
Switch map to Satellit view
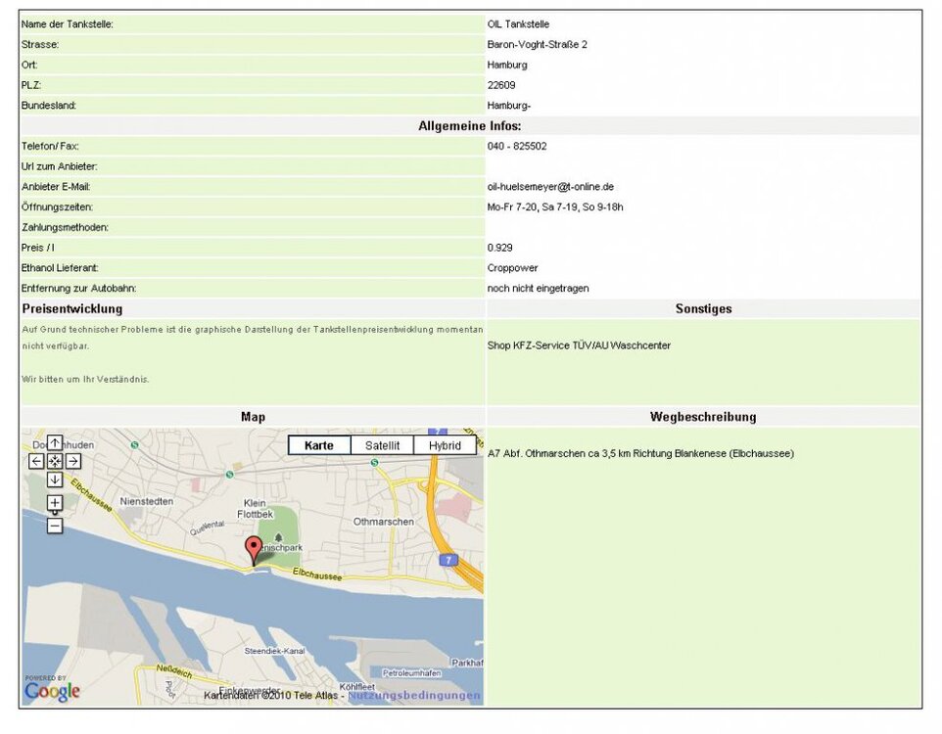[382, 445]
